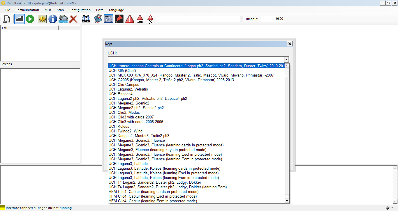Click the Ecu column header
This screenshot has width=398, height=211.
[x=30, y=28]
